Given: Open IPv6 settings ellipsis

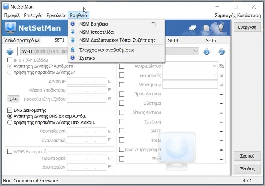Looking at the screenshot, I should [x=222, y=159].
